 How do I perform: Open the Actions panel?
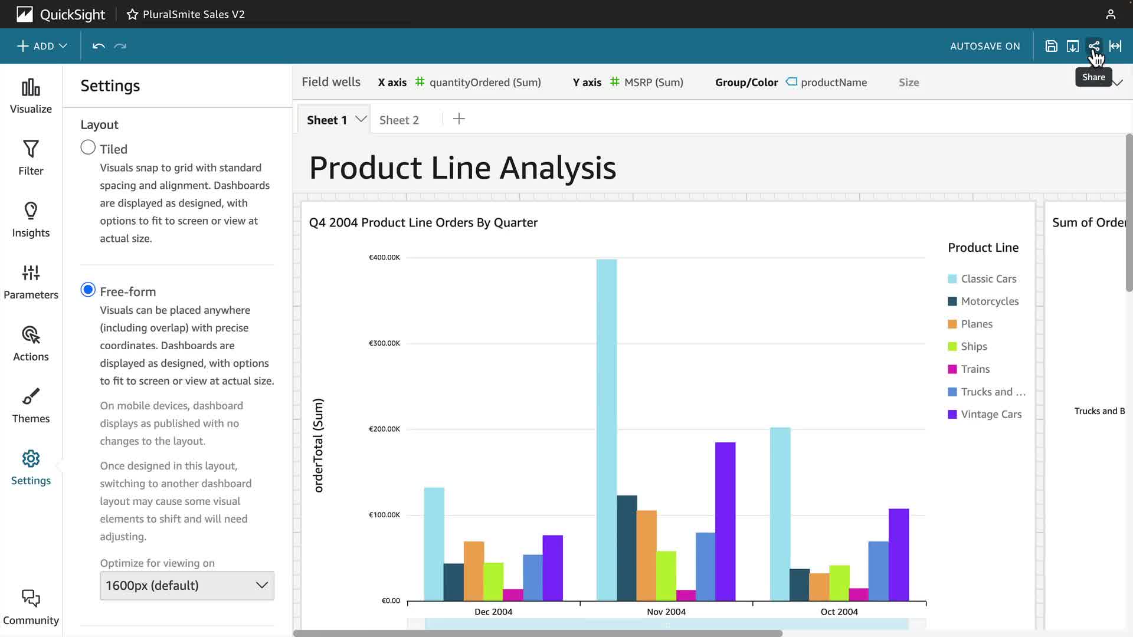tap(31, 344)
